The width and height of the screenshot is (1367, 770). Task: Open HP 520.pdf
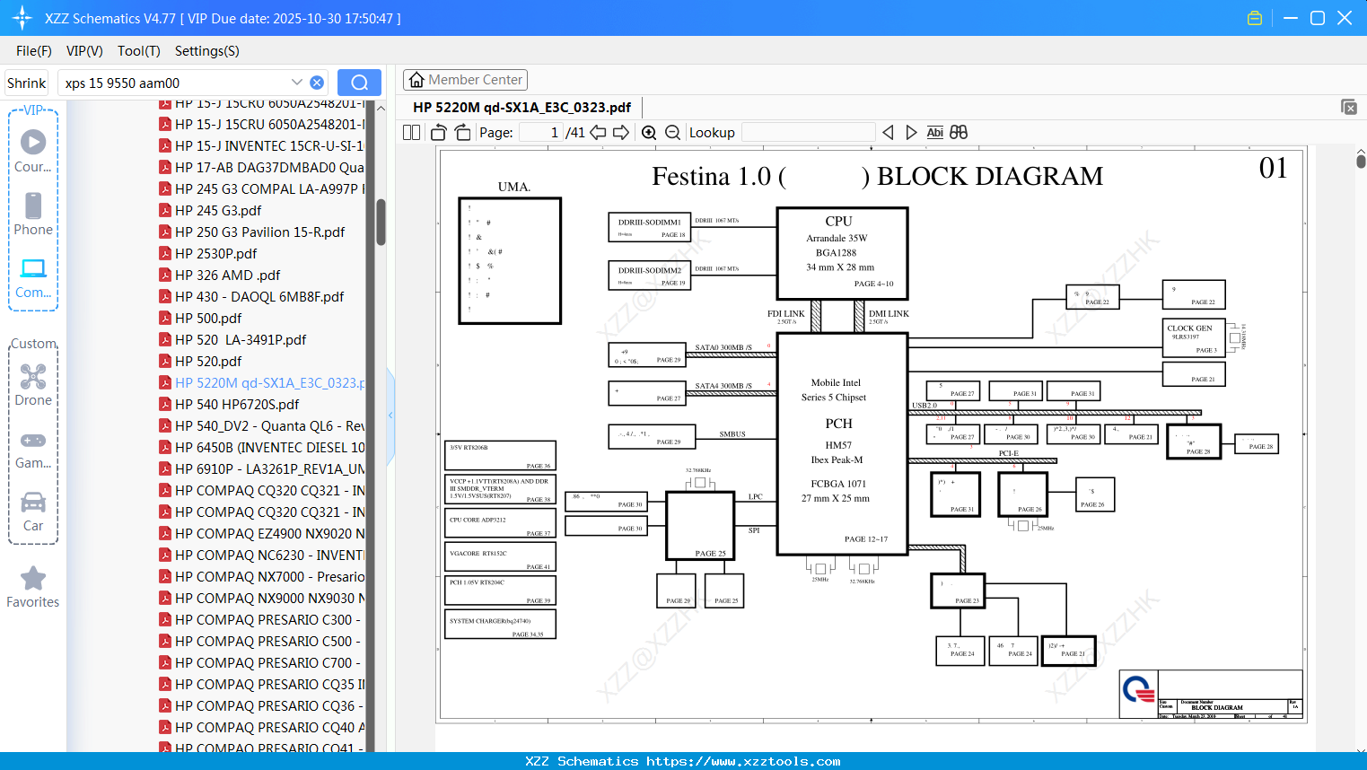[x=208, y=361]
